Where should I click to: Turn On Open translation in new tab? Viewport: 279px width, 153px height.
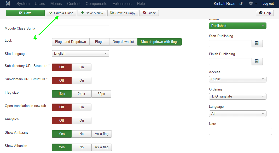[x=82, y=107]
